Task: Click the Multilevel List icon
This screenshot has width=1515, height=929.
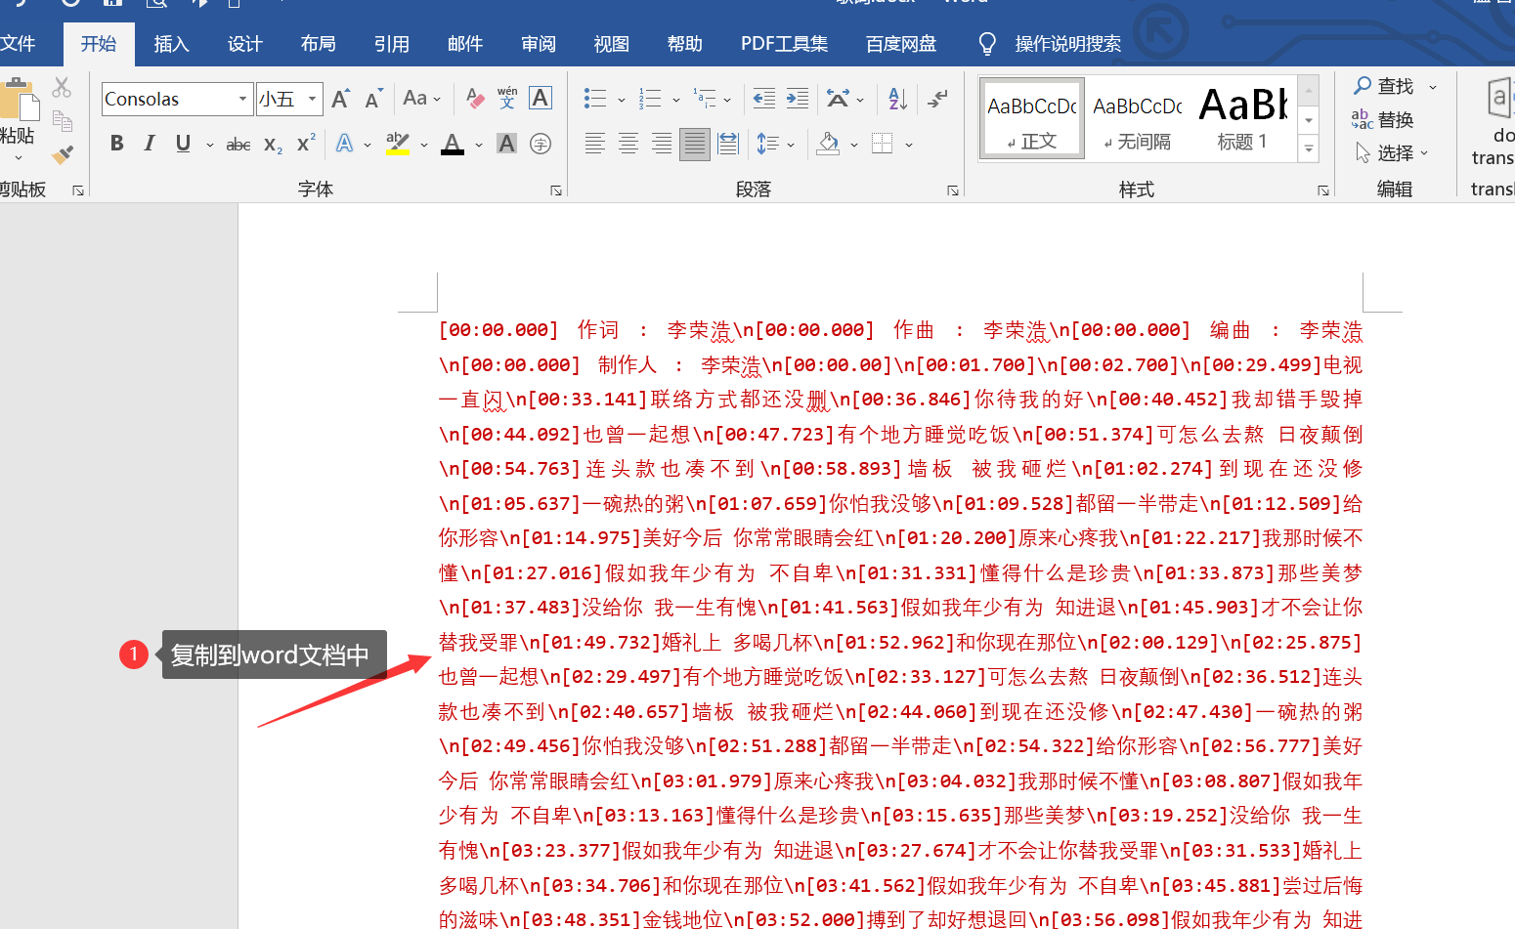Action: pos(705,99)
